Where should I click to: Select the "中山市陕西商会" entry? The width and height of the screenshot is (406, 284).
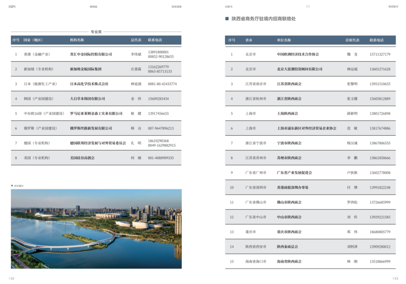289,217
